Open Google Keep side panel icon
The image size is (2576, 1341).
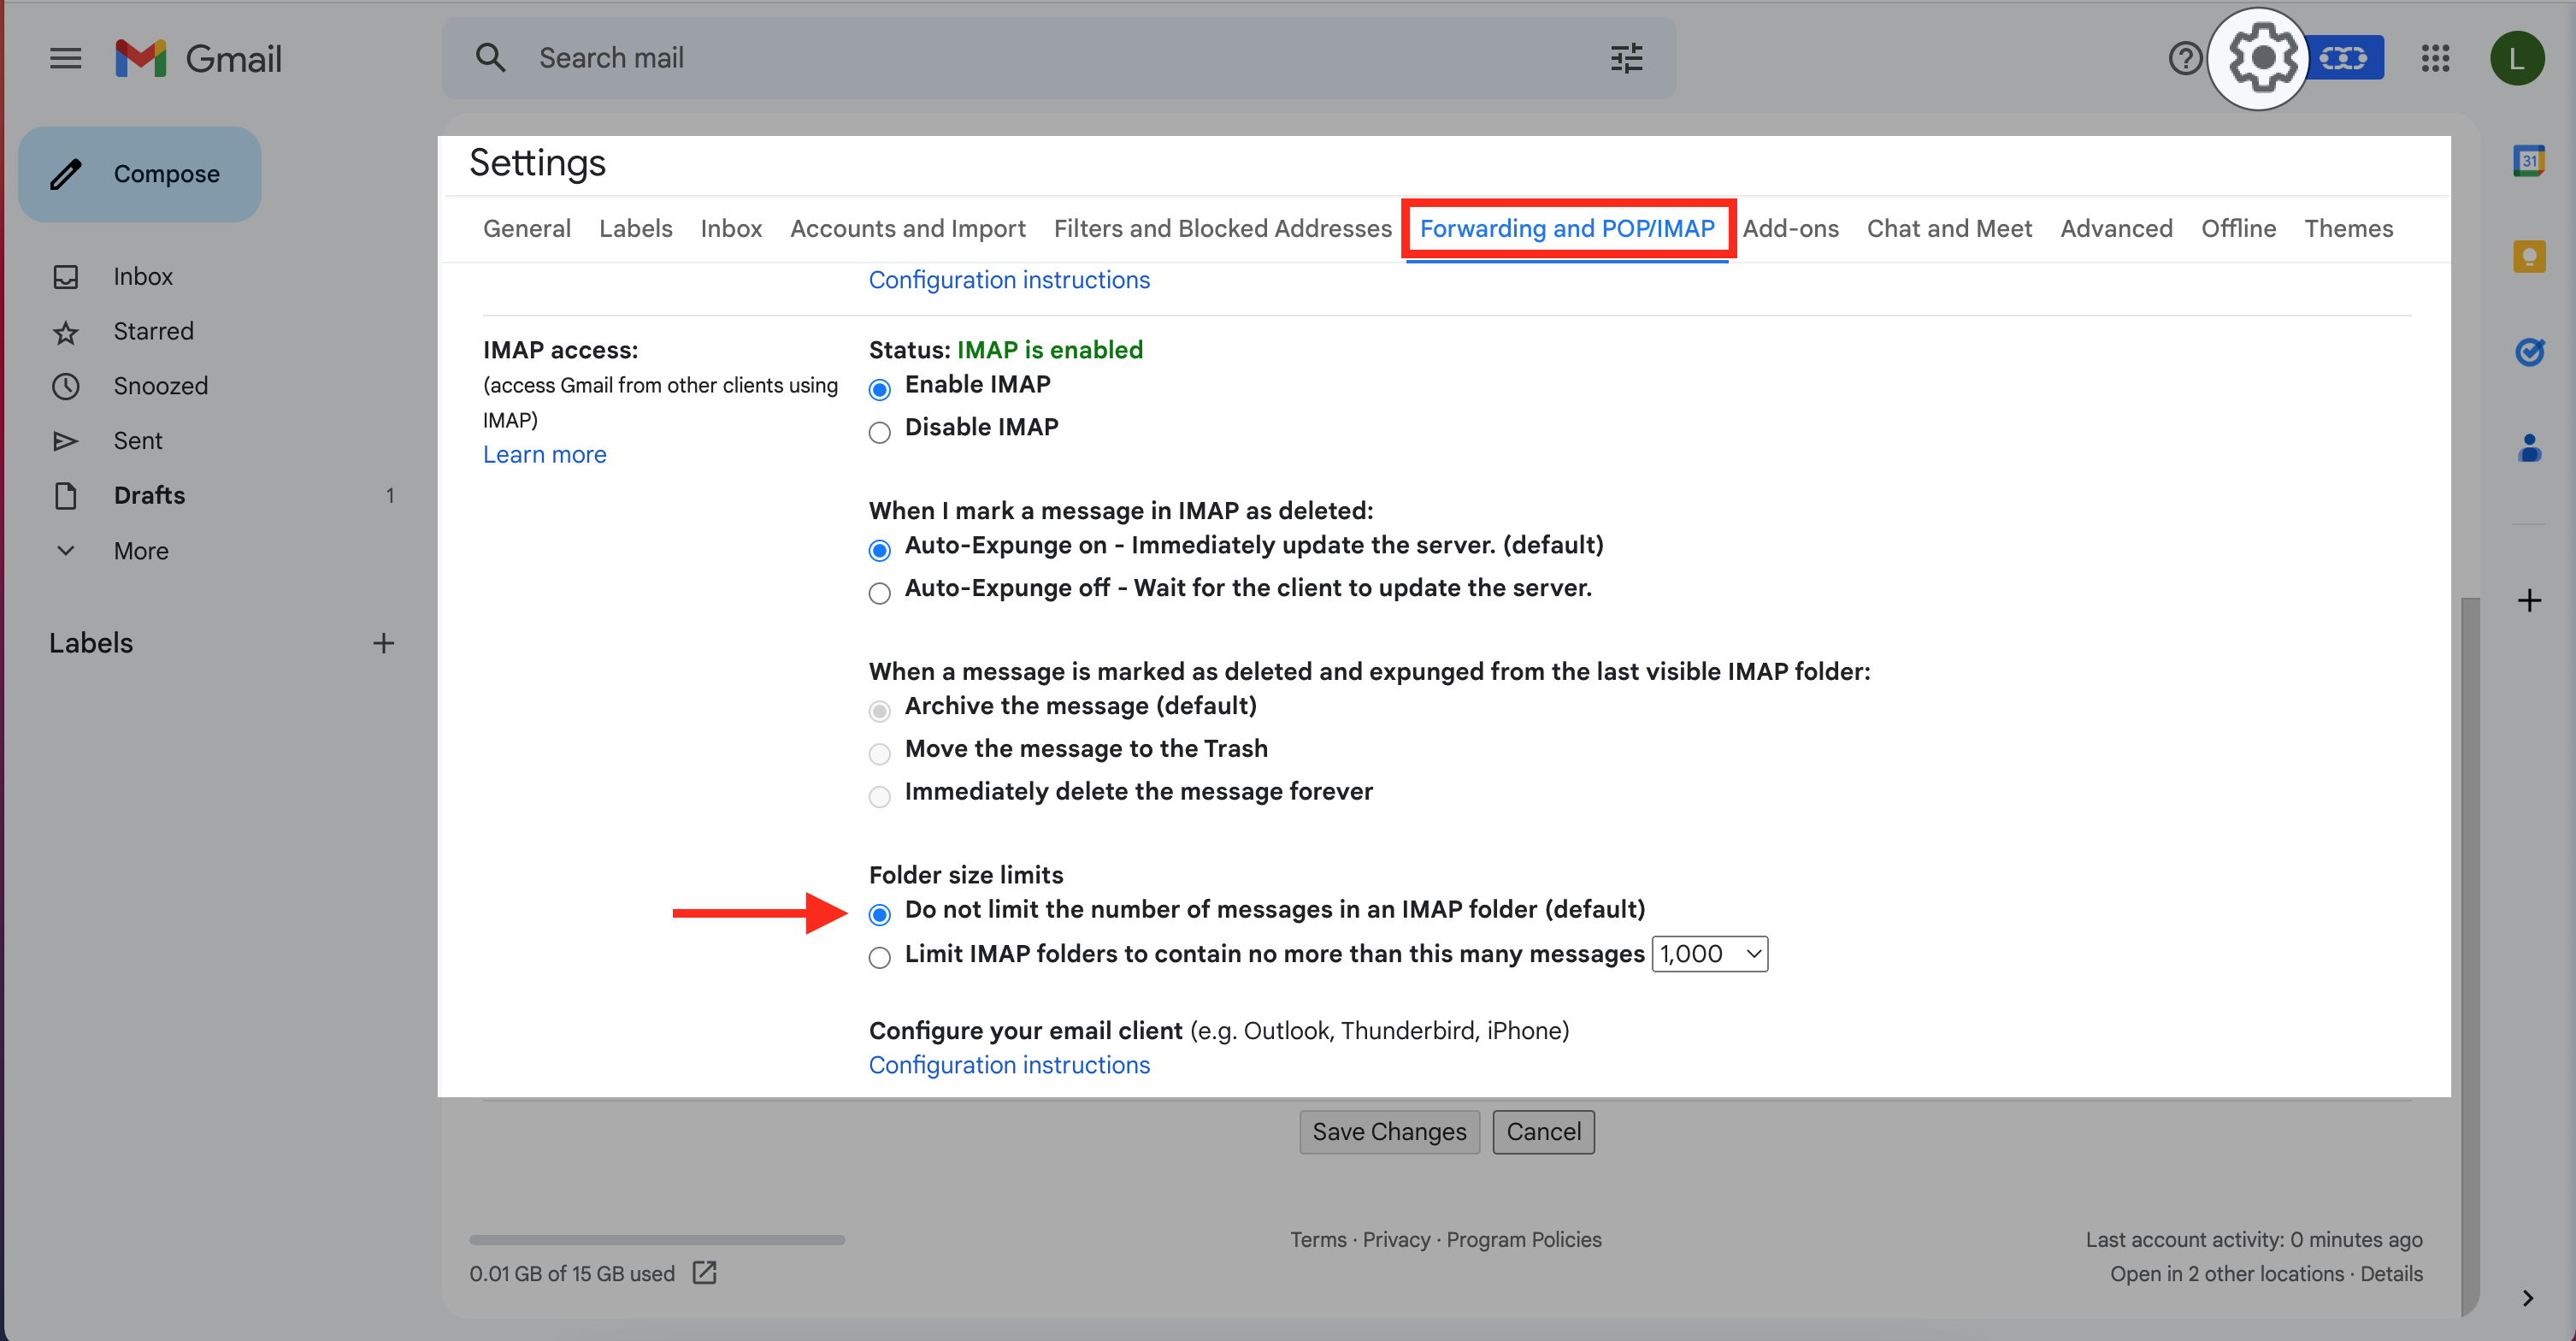tap(2529, 256)
